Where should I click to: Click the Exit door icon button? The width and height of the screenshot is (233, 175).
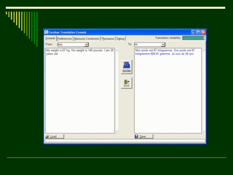pos(127,83)
